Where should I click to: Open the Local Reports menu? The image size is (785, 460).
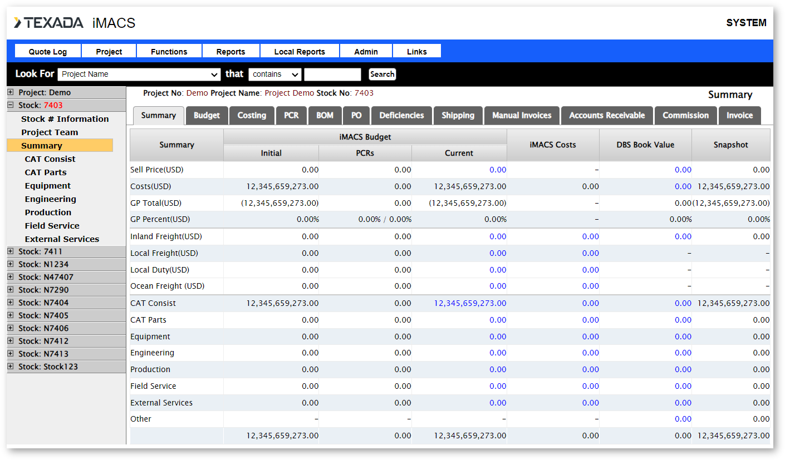coord(300,51)
